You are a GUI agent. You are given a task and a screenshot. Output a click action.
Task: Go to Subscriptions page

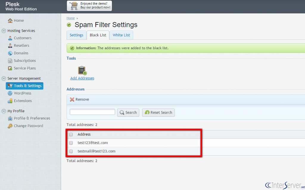coord(26,61)
